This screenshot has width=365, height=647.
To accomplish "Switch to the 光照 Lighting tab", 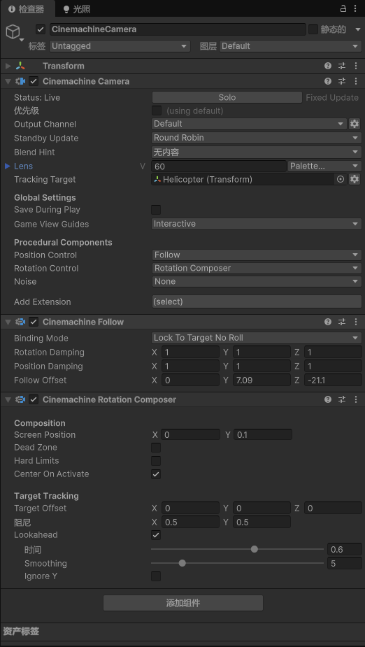I will (x=77, y=8).
